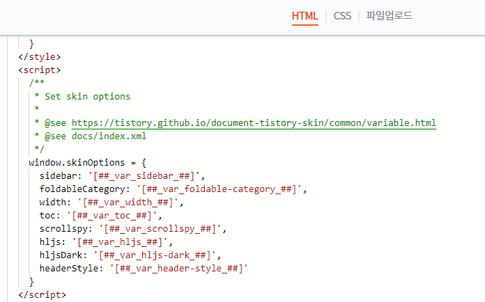Click the foldableCategory option line
Image resolution: width=485 pixels, height=302 pixels.
(x=173, y=189)
